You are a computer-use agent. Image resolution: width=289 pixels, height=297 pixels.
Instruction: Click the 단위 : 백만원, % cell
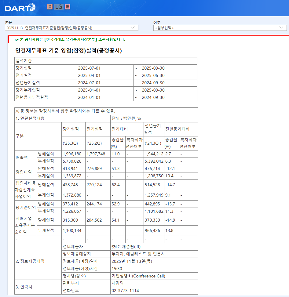[x=126, y=118]
